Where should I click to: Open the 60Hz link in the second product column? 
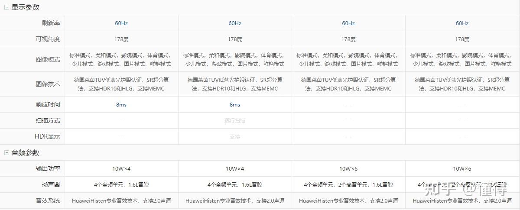pyautogui.click(x=235, y=23)
